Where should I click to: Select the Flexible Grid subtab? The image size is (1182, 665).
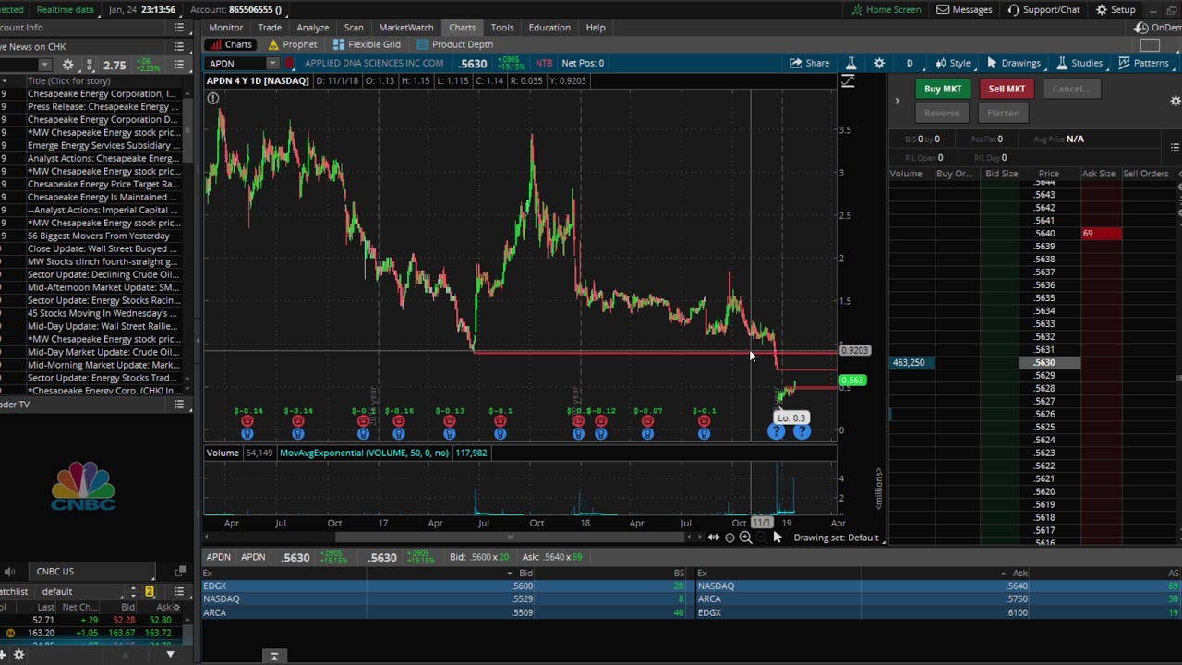(x=367, y=44)
